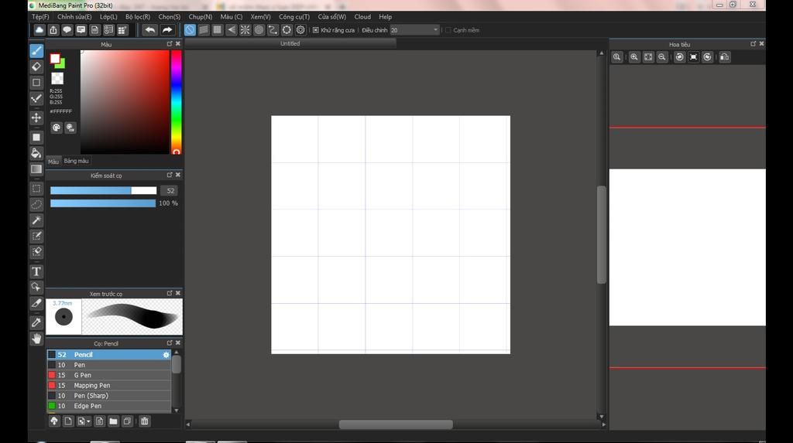This screenshot has height=443, width=793.
Task: Select the Dot/Shape tool below eraser
Action: click(x=36, y=82)
